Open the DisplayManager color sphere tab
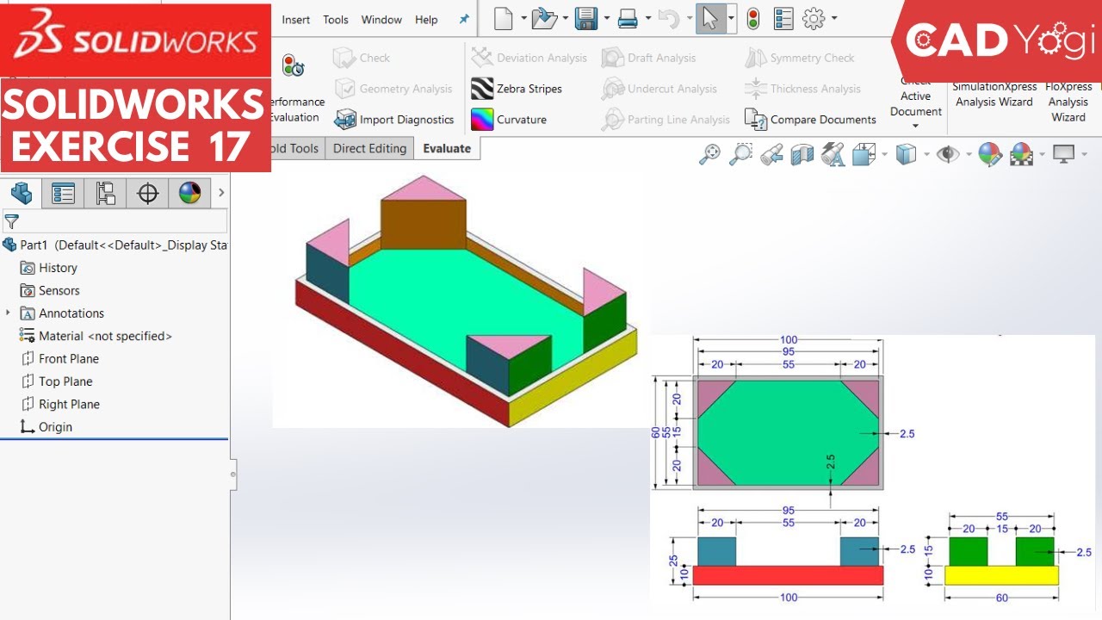 coord(189,194)
